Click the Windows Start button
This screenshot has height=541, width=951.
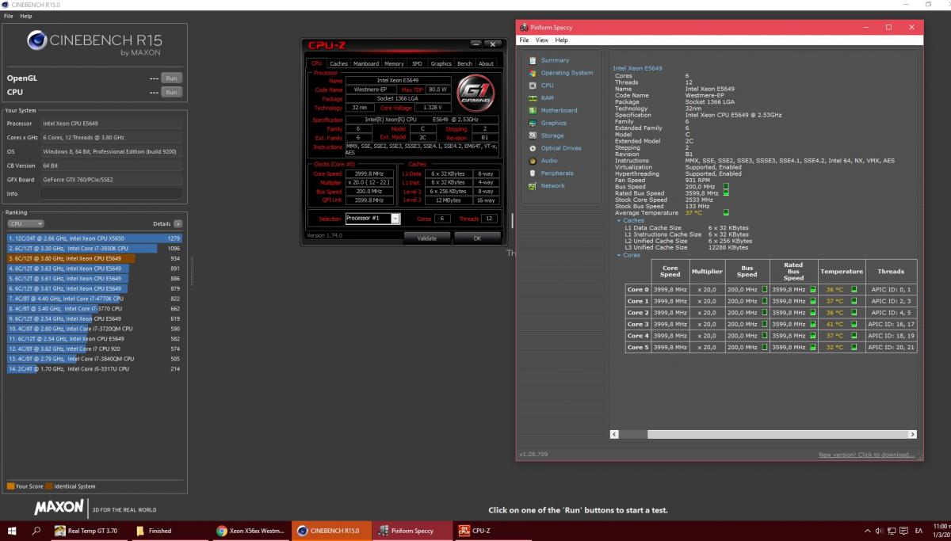(x=13, y=531)
